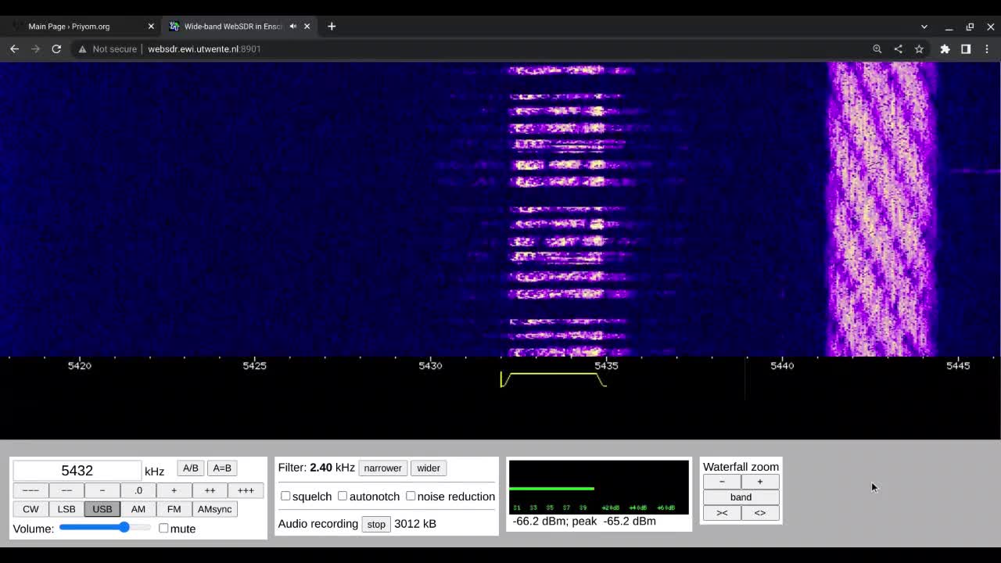The image size is (1001, 563).
Task: Swap VFOs with A/B button
Action: point(191,468)
